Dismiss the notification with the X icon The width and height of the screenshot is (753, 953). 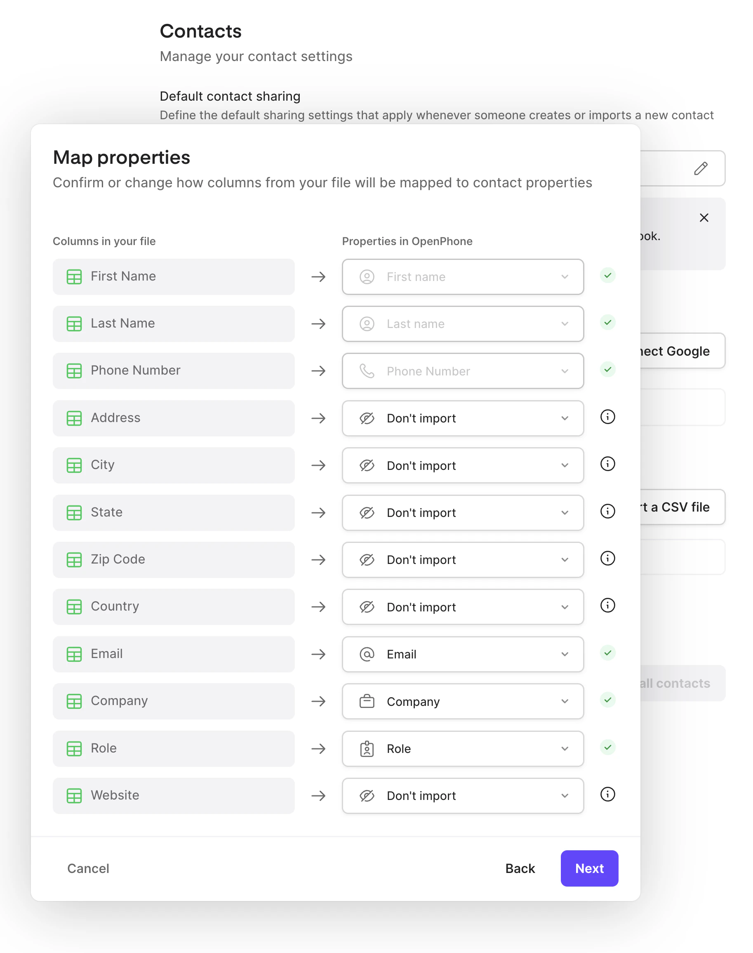(704, 217)
